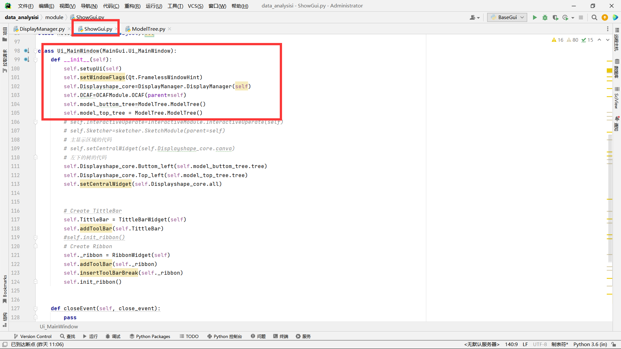This screenshot has height=349, width=621.
Task: Open Version Control tool window
Action: click(33, 336)
